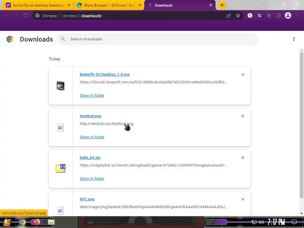
Task: Click the balls_64.zip archive icon
Action: point(61,168)
